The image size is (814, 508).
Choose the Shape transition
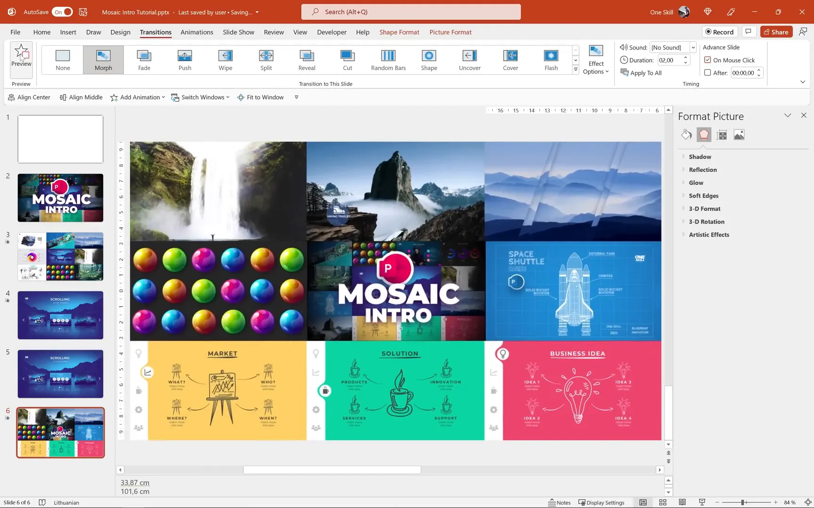coord(429,60)
